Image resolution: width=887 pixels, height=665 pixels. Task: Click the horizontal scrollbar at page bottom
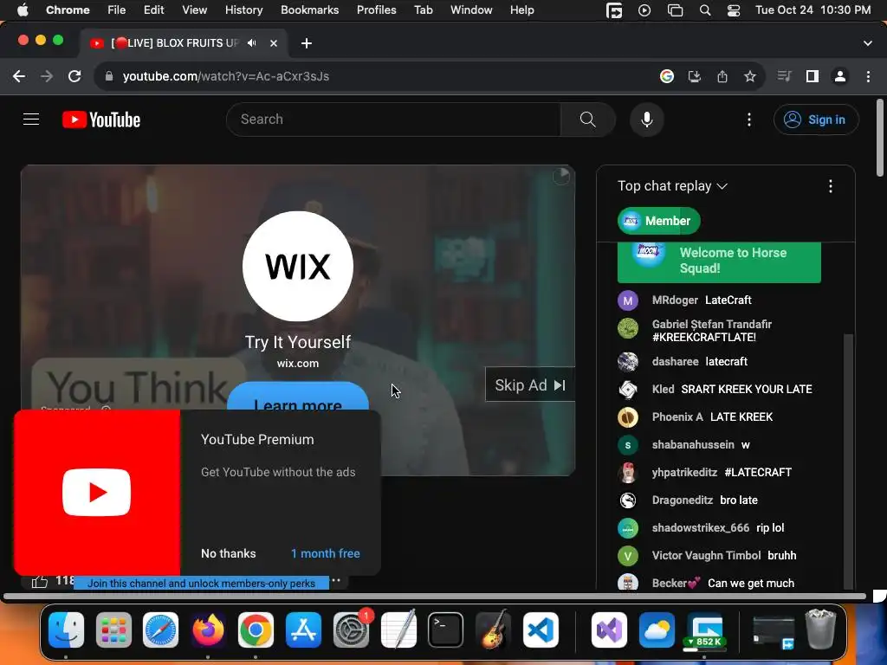click(x=435, y=596)
